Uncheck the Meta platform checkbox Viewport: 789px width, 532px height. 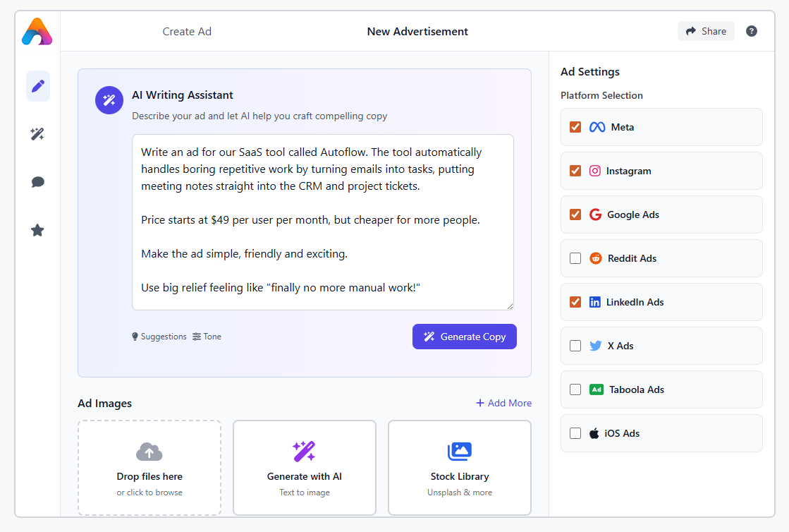pyautogui.click(x=575, y=127)
